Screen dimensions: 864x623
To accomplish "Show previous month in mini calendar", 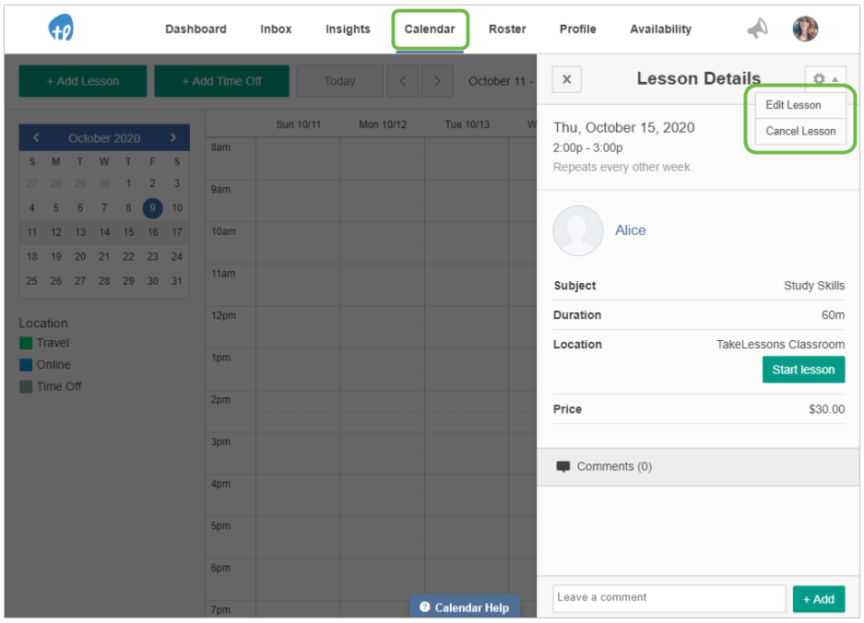I will 36,137.
